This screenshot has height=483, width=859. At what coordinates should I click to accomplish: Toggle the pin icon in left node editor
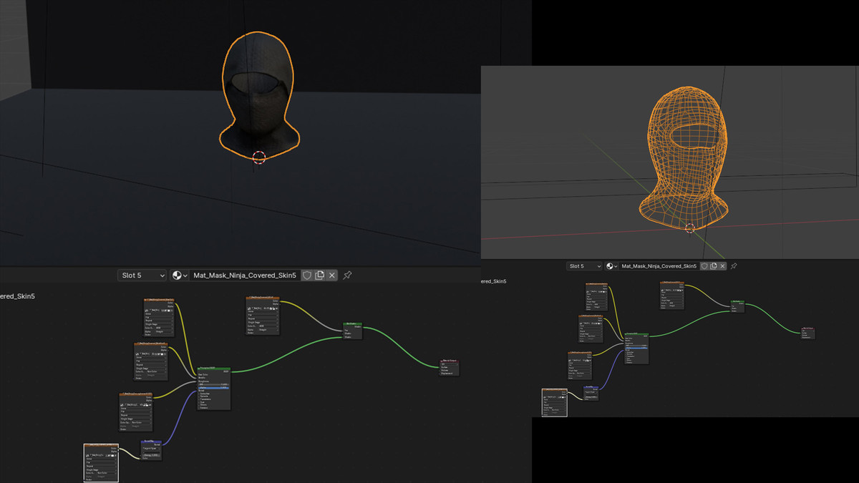(x=348, y=275)
